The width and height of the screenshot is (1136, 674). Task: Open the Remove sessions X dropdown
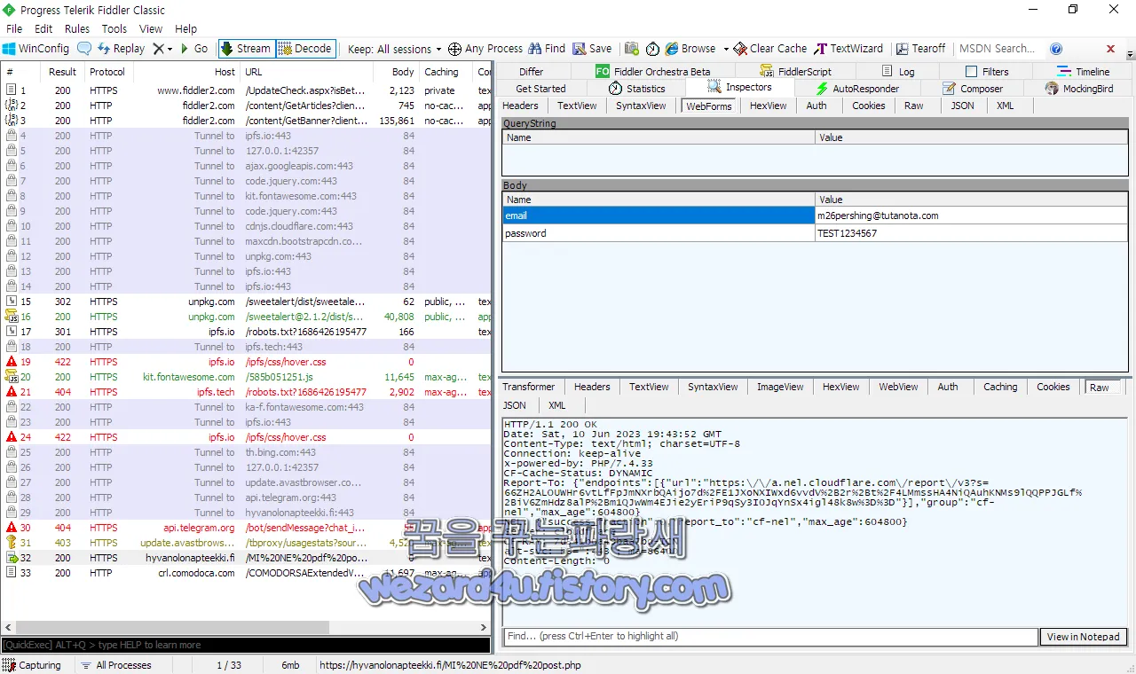pyautogui.click(x=162, y=49)
